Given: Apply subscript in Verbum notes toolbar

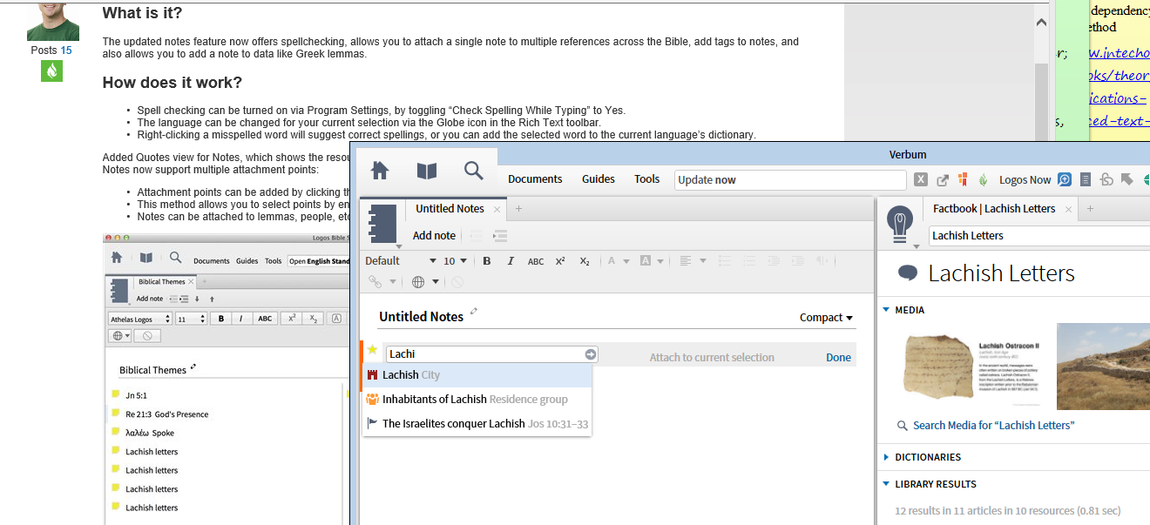Looking at the screenshot, I should point(585,261).
